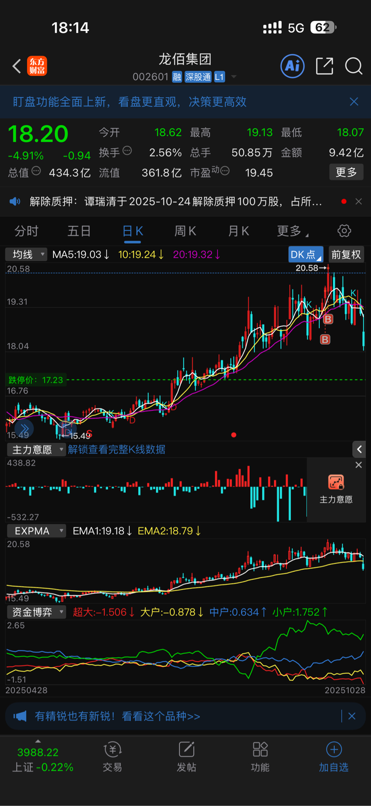
Task: Tap the 20.58 high price marker
Action: [311, 268]
